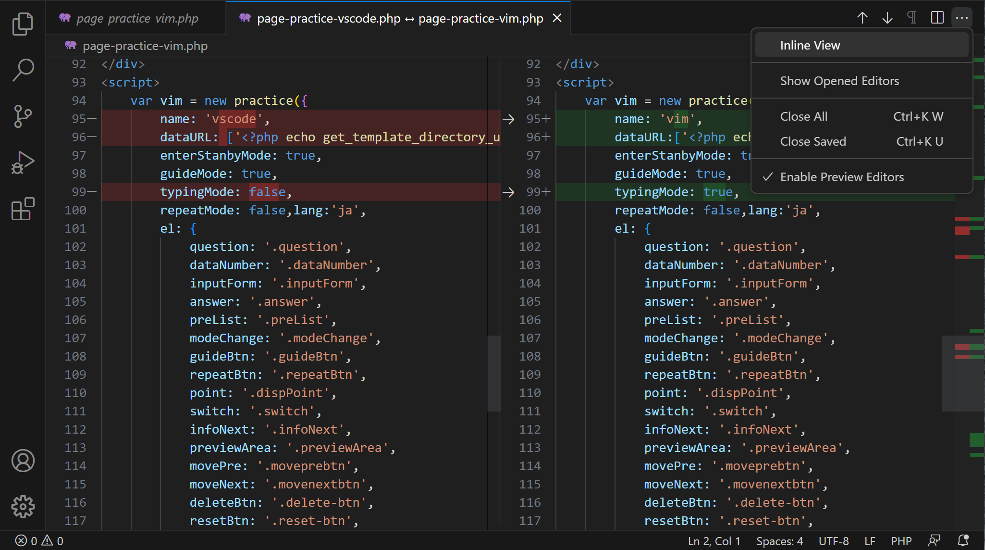Image resolution: width=985 pixels, height=550 pixels.
Task: Go to previous change arrow
Action: 862,18
